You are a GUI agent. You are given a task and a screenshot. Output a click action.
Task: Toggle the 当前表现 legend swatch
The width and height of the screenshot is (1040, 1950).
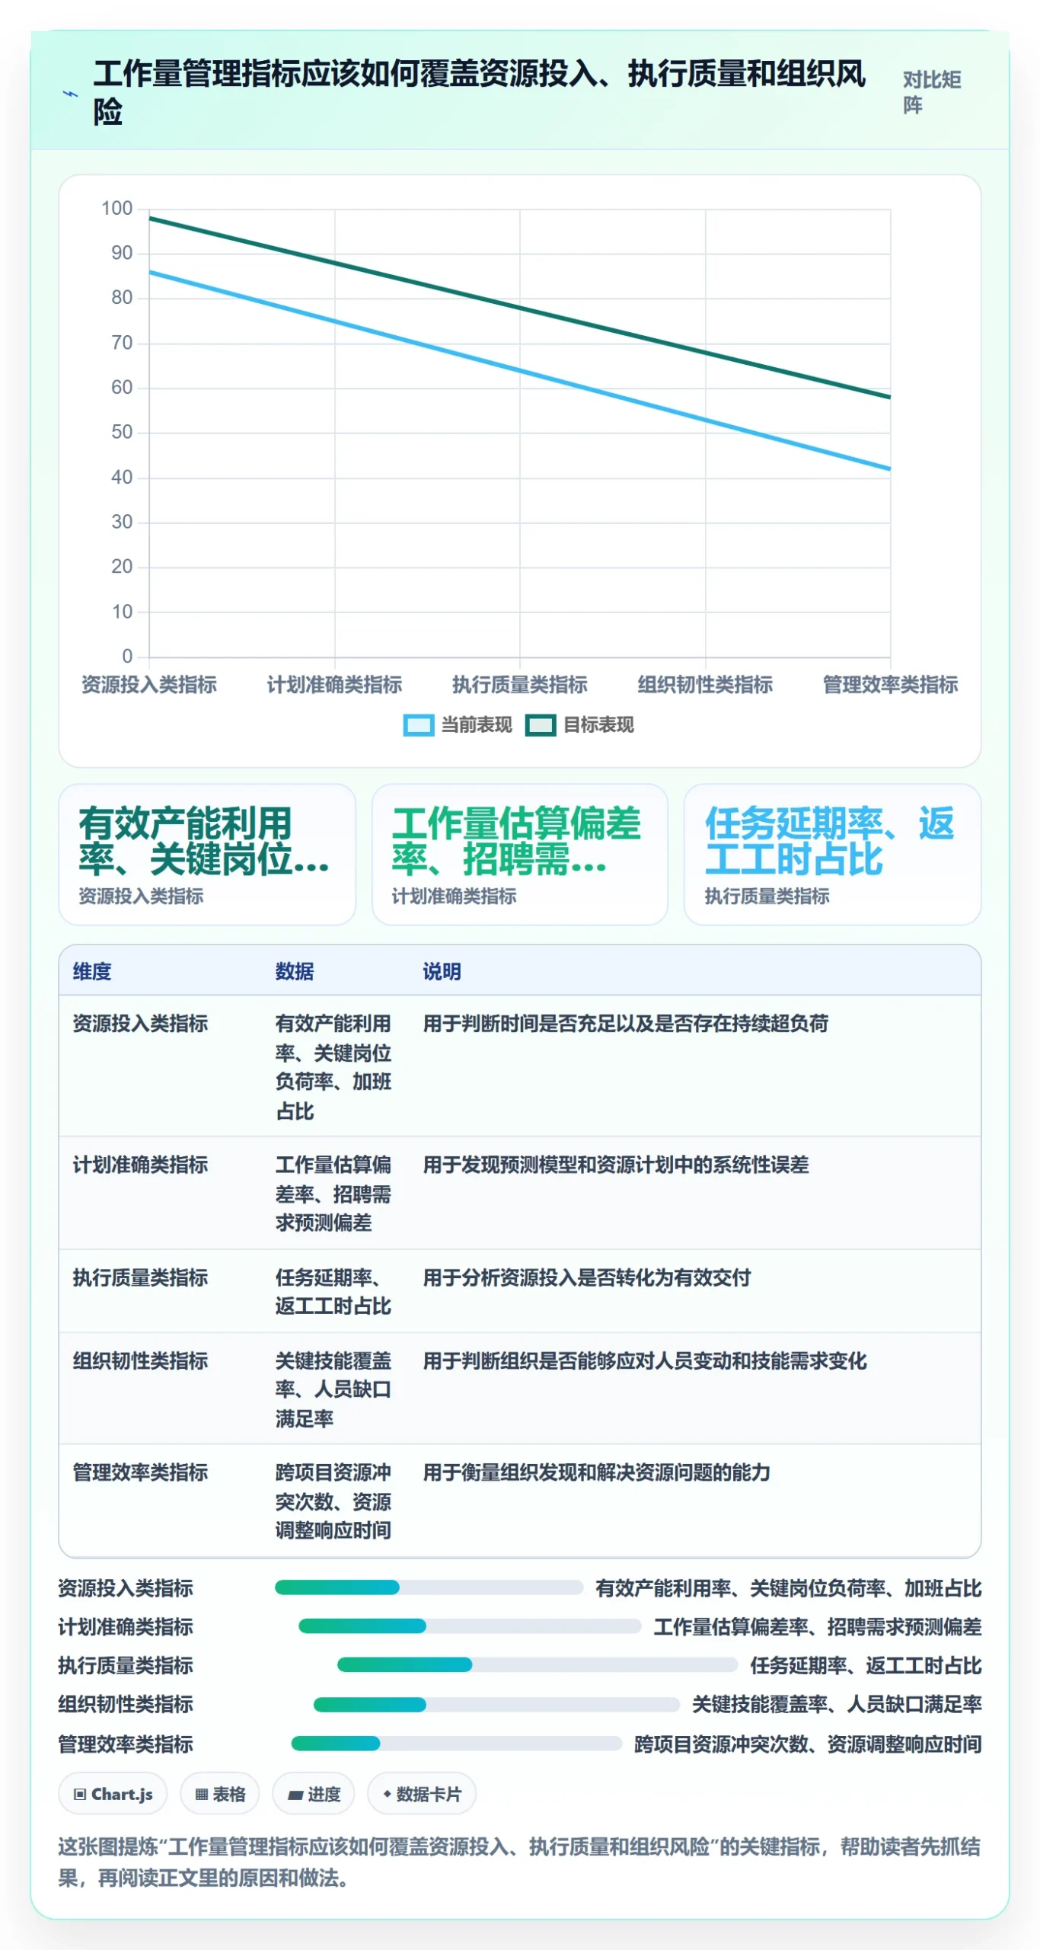(x=418, y=724)
